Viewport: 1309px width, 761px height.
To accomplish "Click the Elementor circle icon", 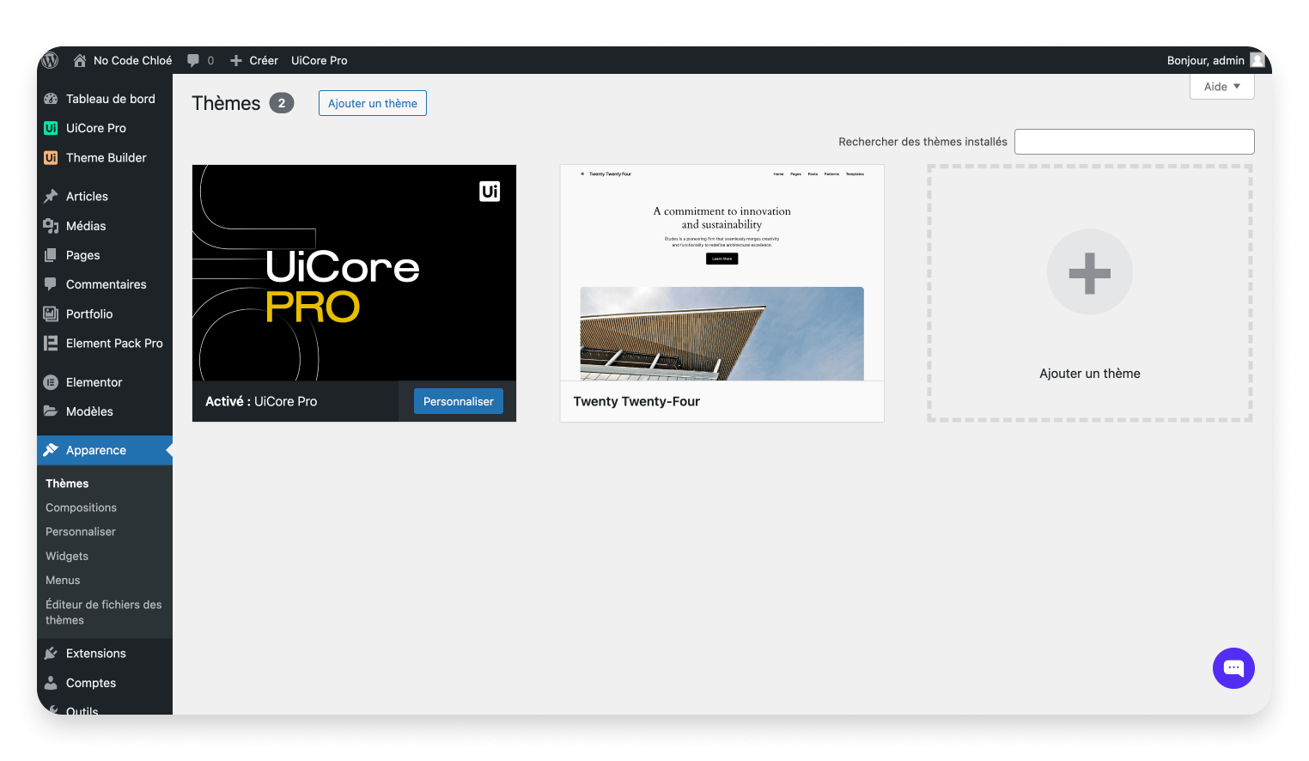I will point(51,382).
